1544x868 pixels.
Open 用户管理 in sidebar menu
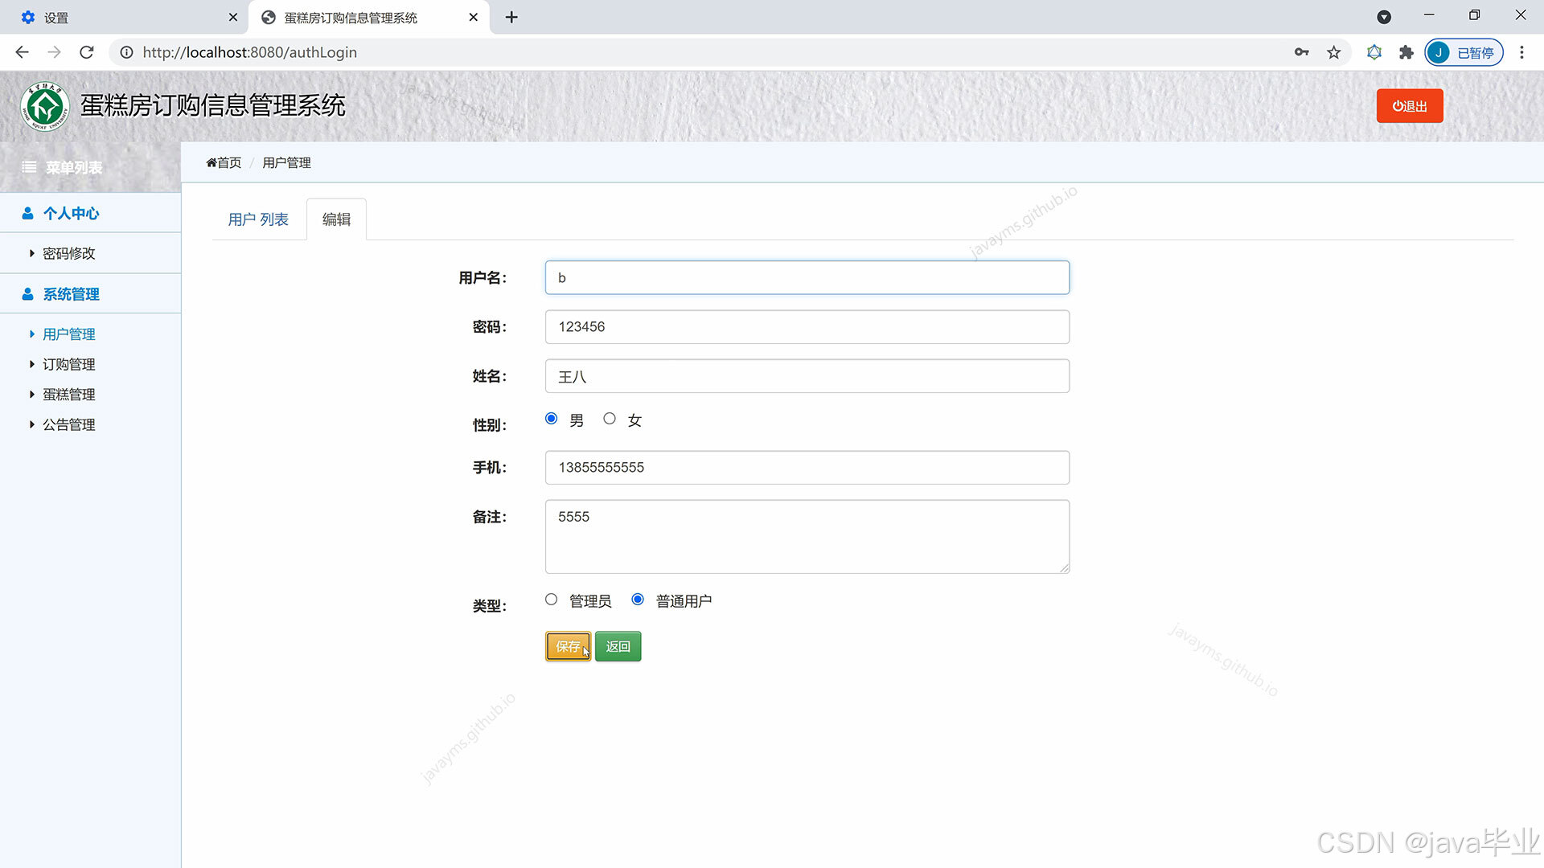[x=69, y=334]
